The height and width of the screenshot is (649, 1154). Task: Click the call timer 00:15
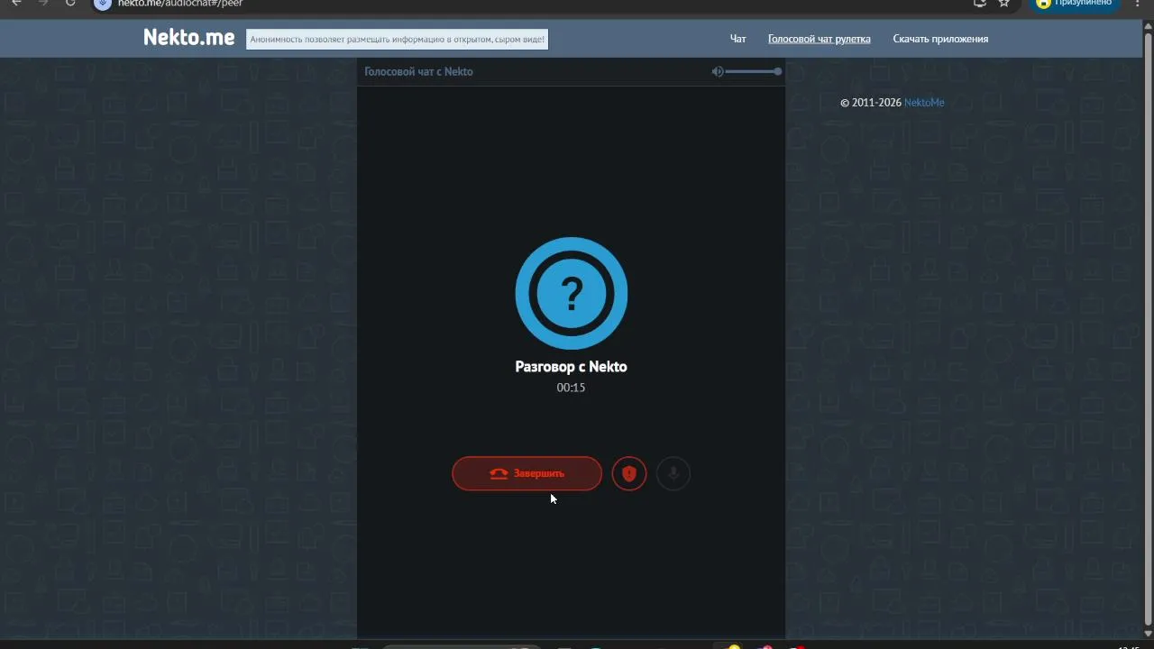571,388
